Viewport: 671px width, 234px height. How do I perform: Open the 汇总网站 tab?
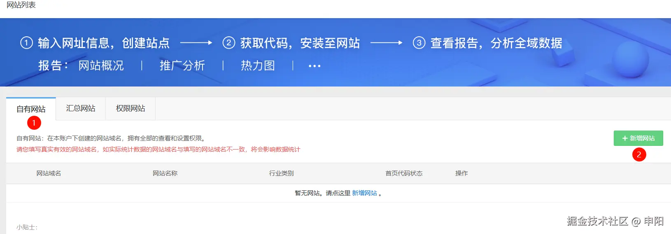click(81, 108)
